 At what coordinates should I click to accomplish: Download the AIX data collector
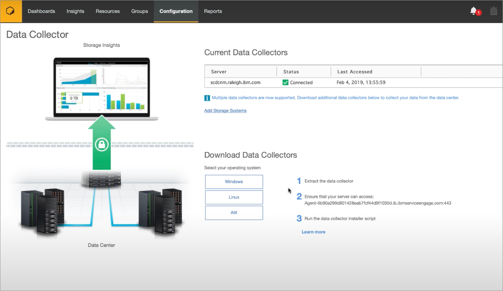234,212
